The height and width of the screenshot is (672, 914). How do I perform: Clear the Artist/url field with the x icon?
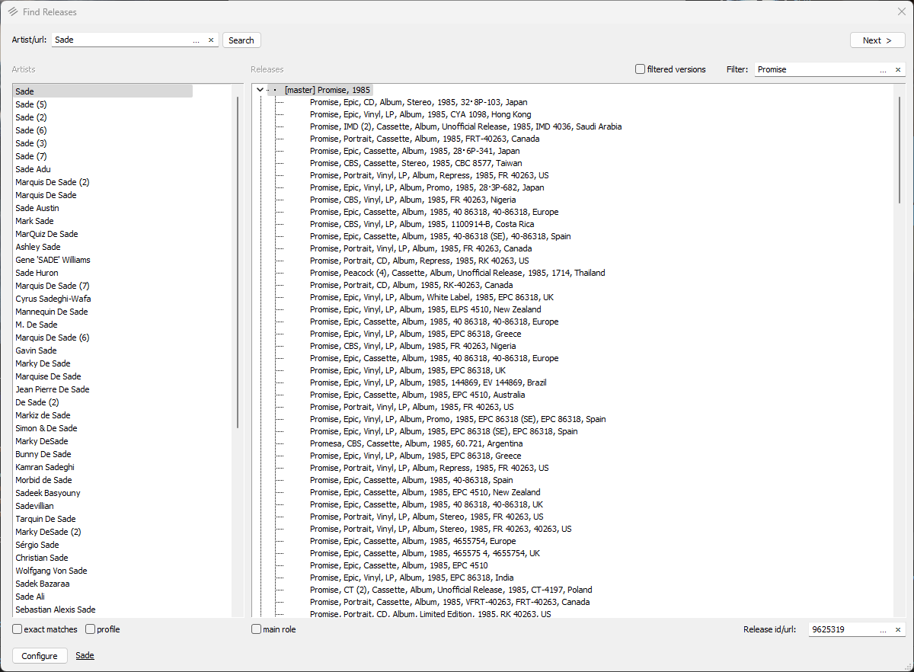pyautogui.click(x=211, y=40)
